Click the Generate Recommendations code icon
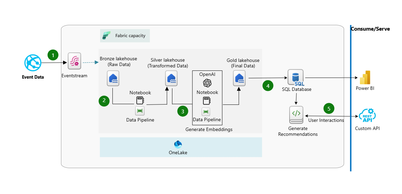 pyautogui.click(x=296, y=115)
